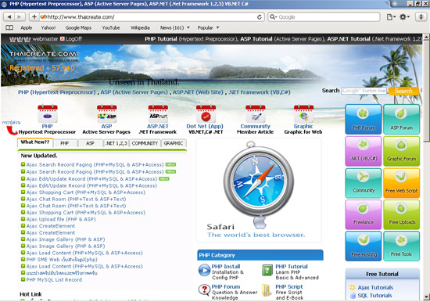Viewport: 430px width, 302px height.
Task: Expand the Popular bookmarks dropdown
Action: coord(217,27)
